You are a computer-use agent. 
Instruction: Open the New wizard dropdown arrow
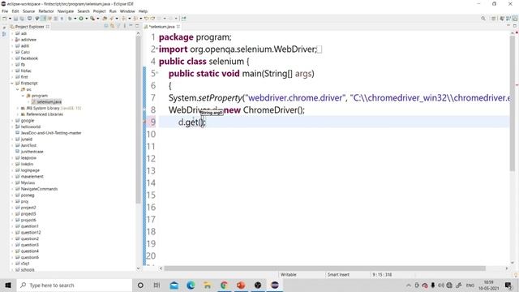point(10,19)
